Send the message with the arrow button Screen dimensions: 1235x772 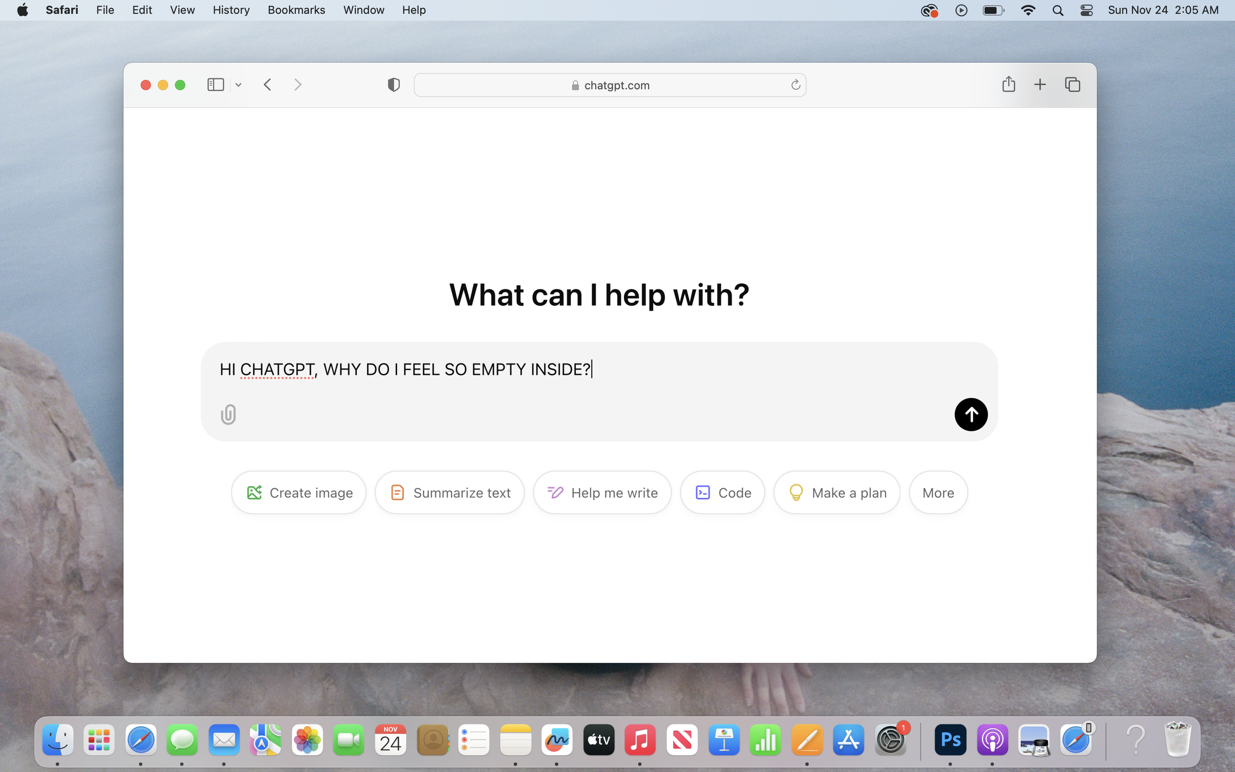[971, 414]
